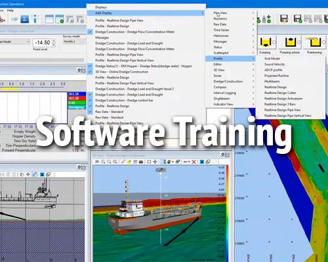Click the zoom in magnifier in 3D view toolbar

tap(103, 162)
